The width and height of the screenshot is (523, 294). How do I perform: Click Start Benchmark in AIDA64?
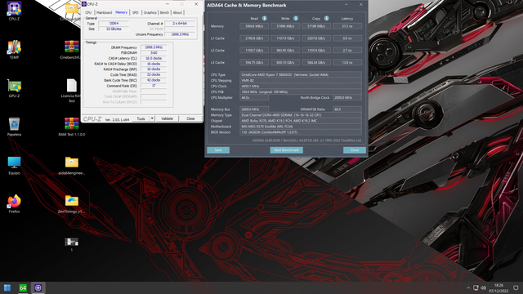287,150
